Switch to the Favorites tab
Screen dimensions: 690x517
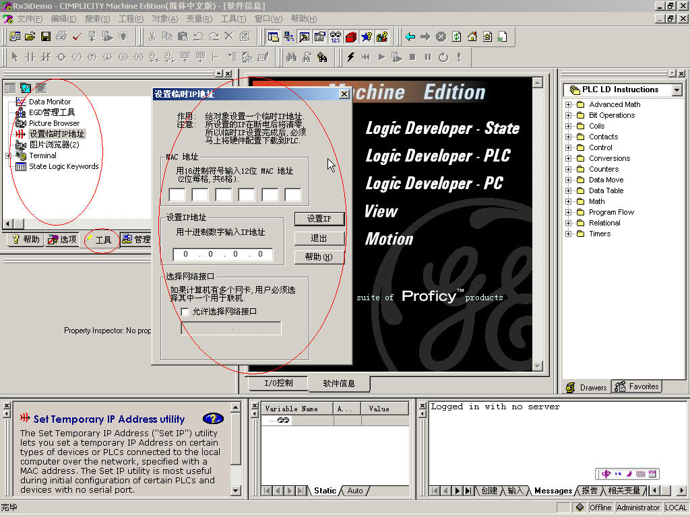coord(637,386)
